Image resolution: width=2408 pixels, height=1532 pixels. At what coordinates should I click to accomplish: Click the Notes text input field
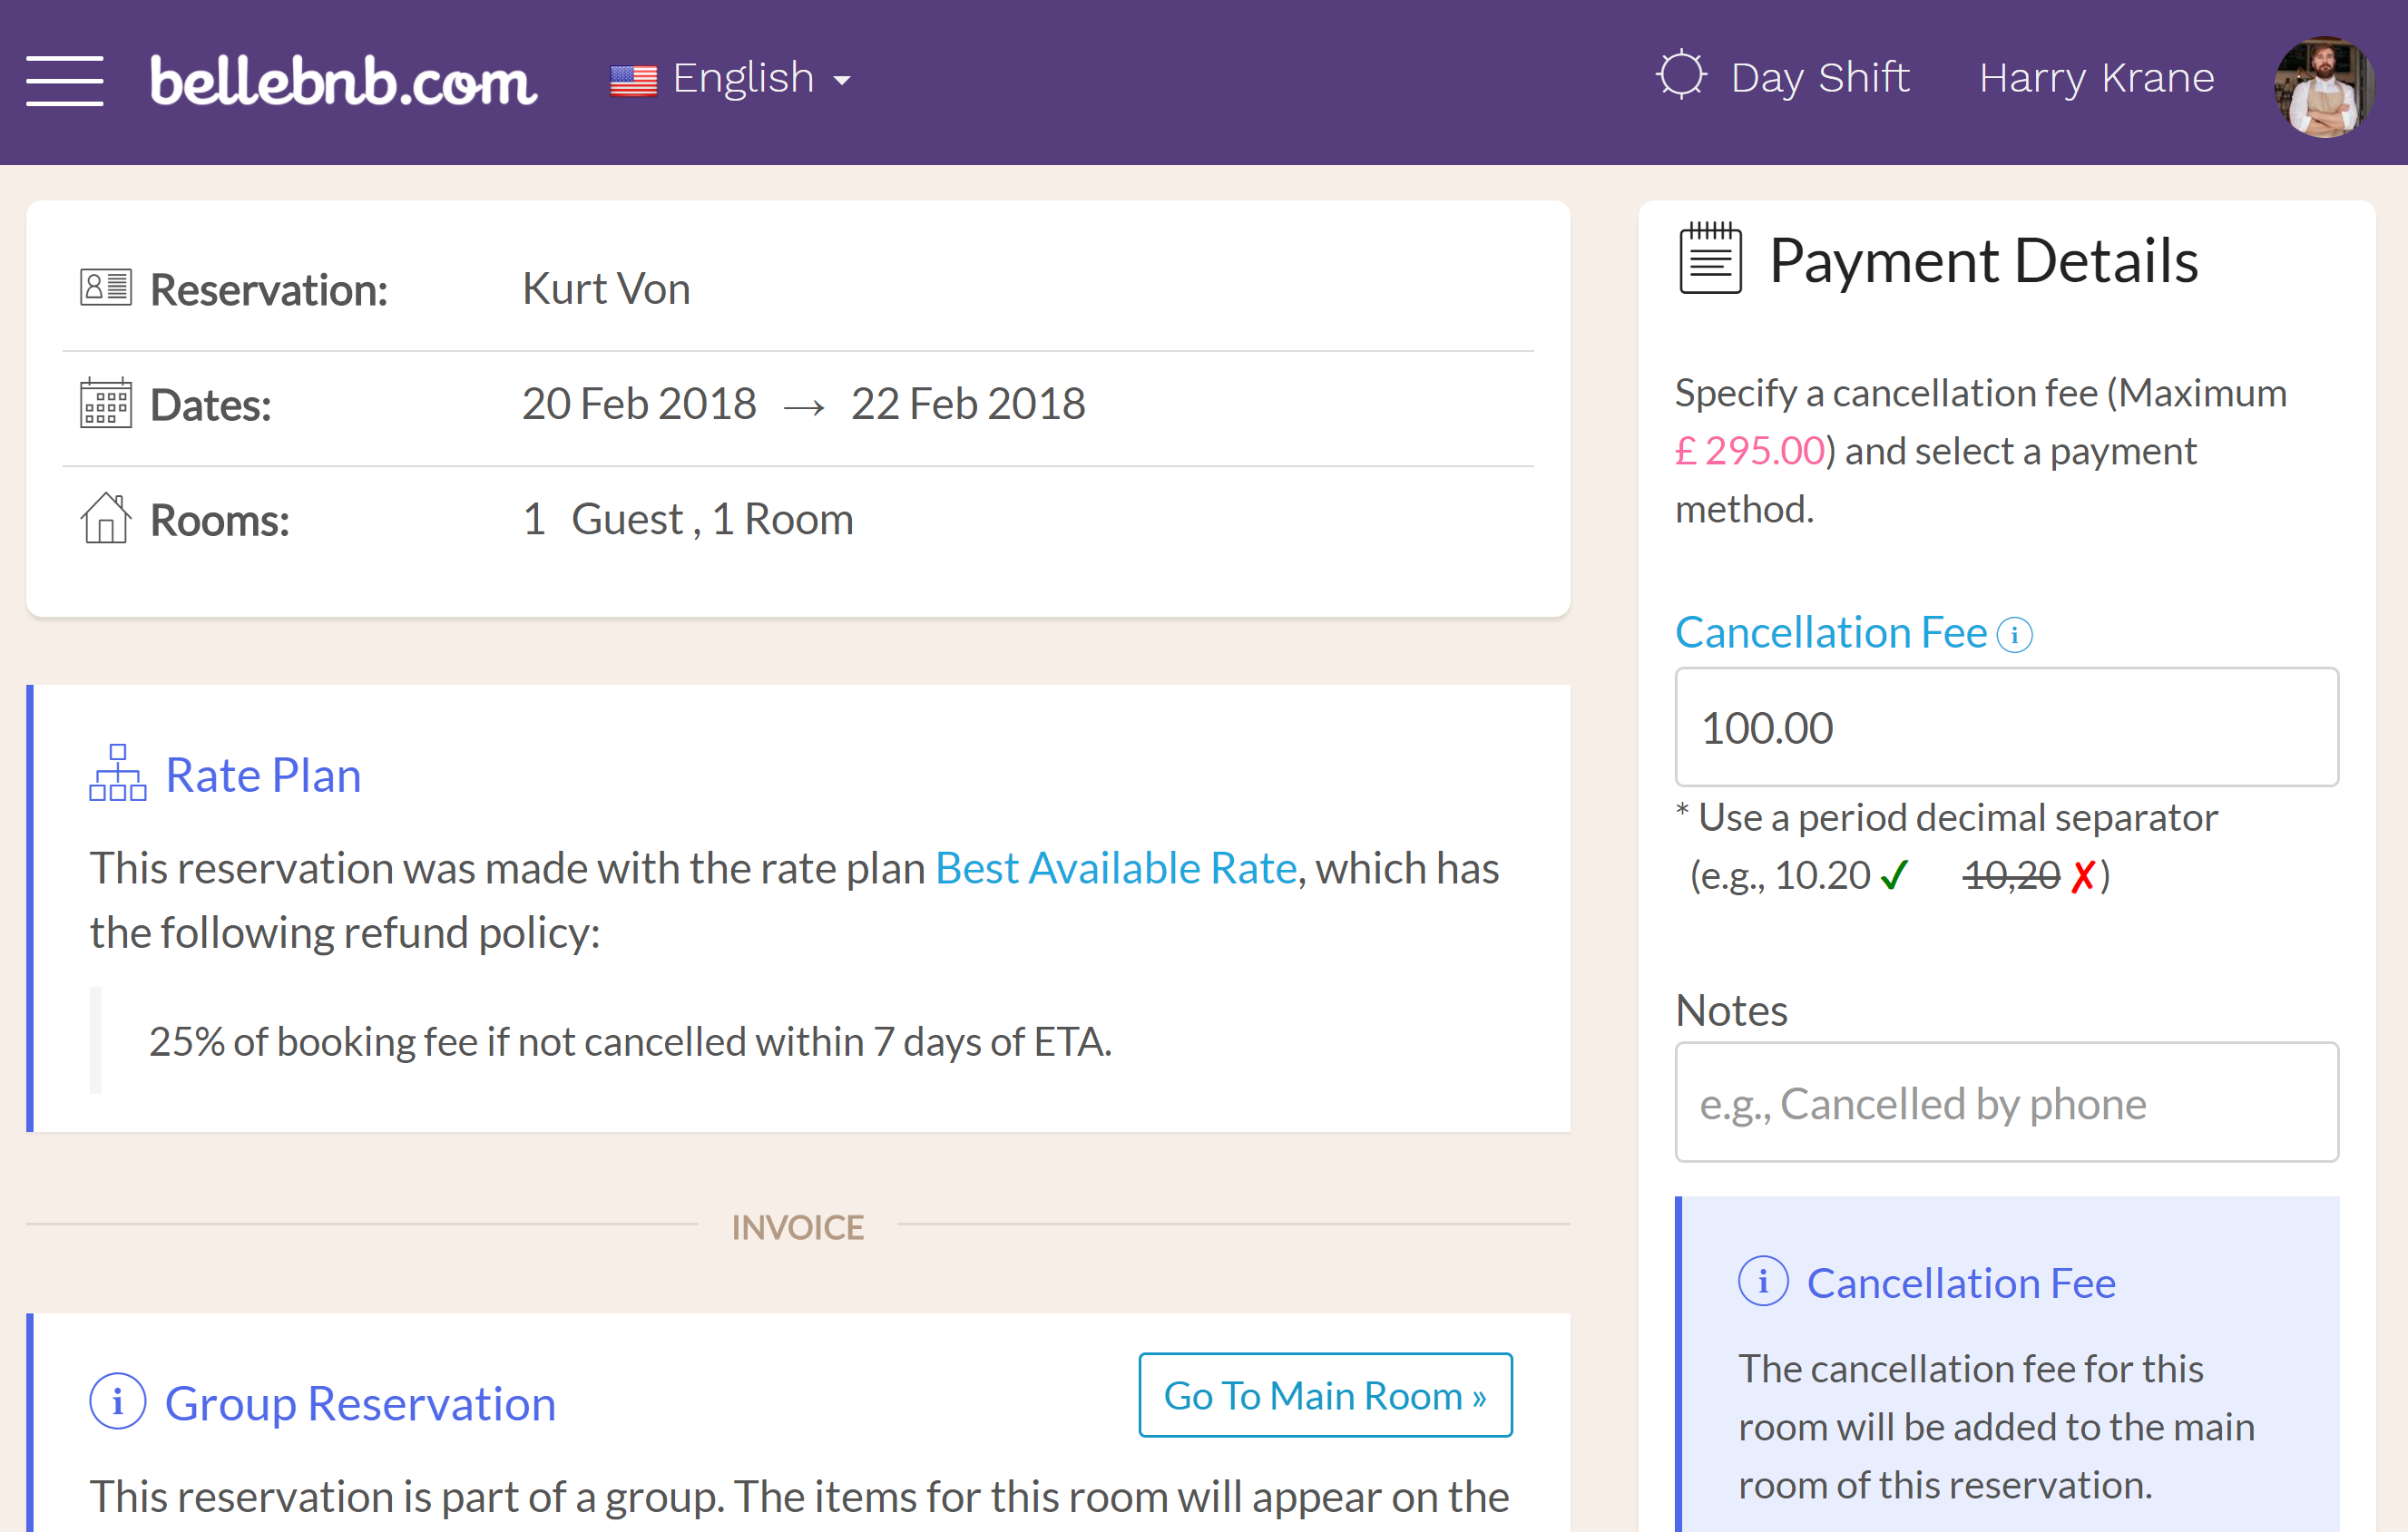point(2008,1102)
